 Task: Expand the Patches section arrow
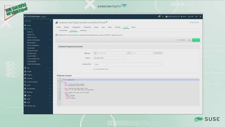[x=50, y=75]
